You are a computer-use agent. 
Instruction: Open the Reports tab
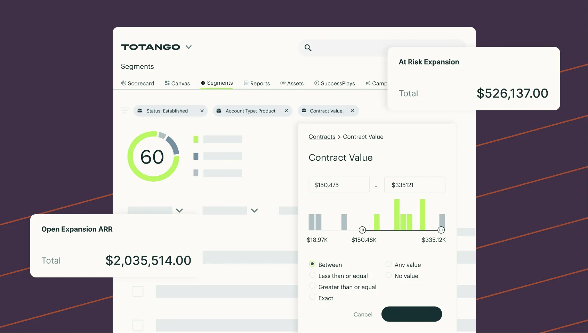(257, 83)
